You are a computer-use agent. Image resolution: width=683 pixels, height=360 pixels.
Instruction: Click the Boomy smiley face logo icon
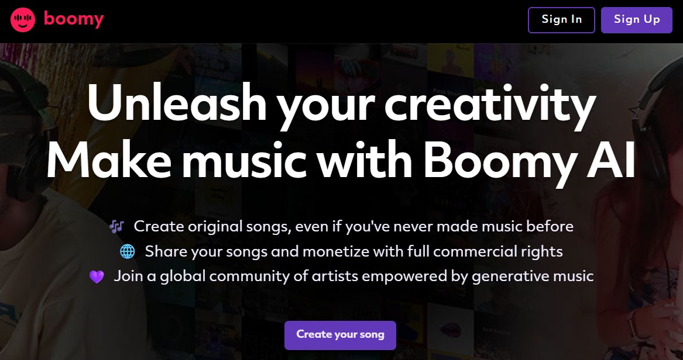[23, 20]
